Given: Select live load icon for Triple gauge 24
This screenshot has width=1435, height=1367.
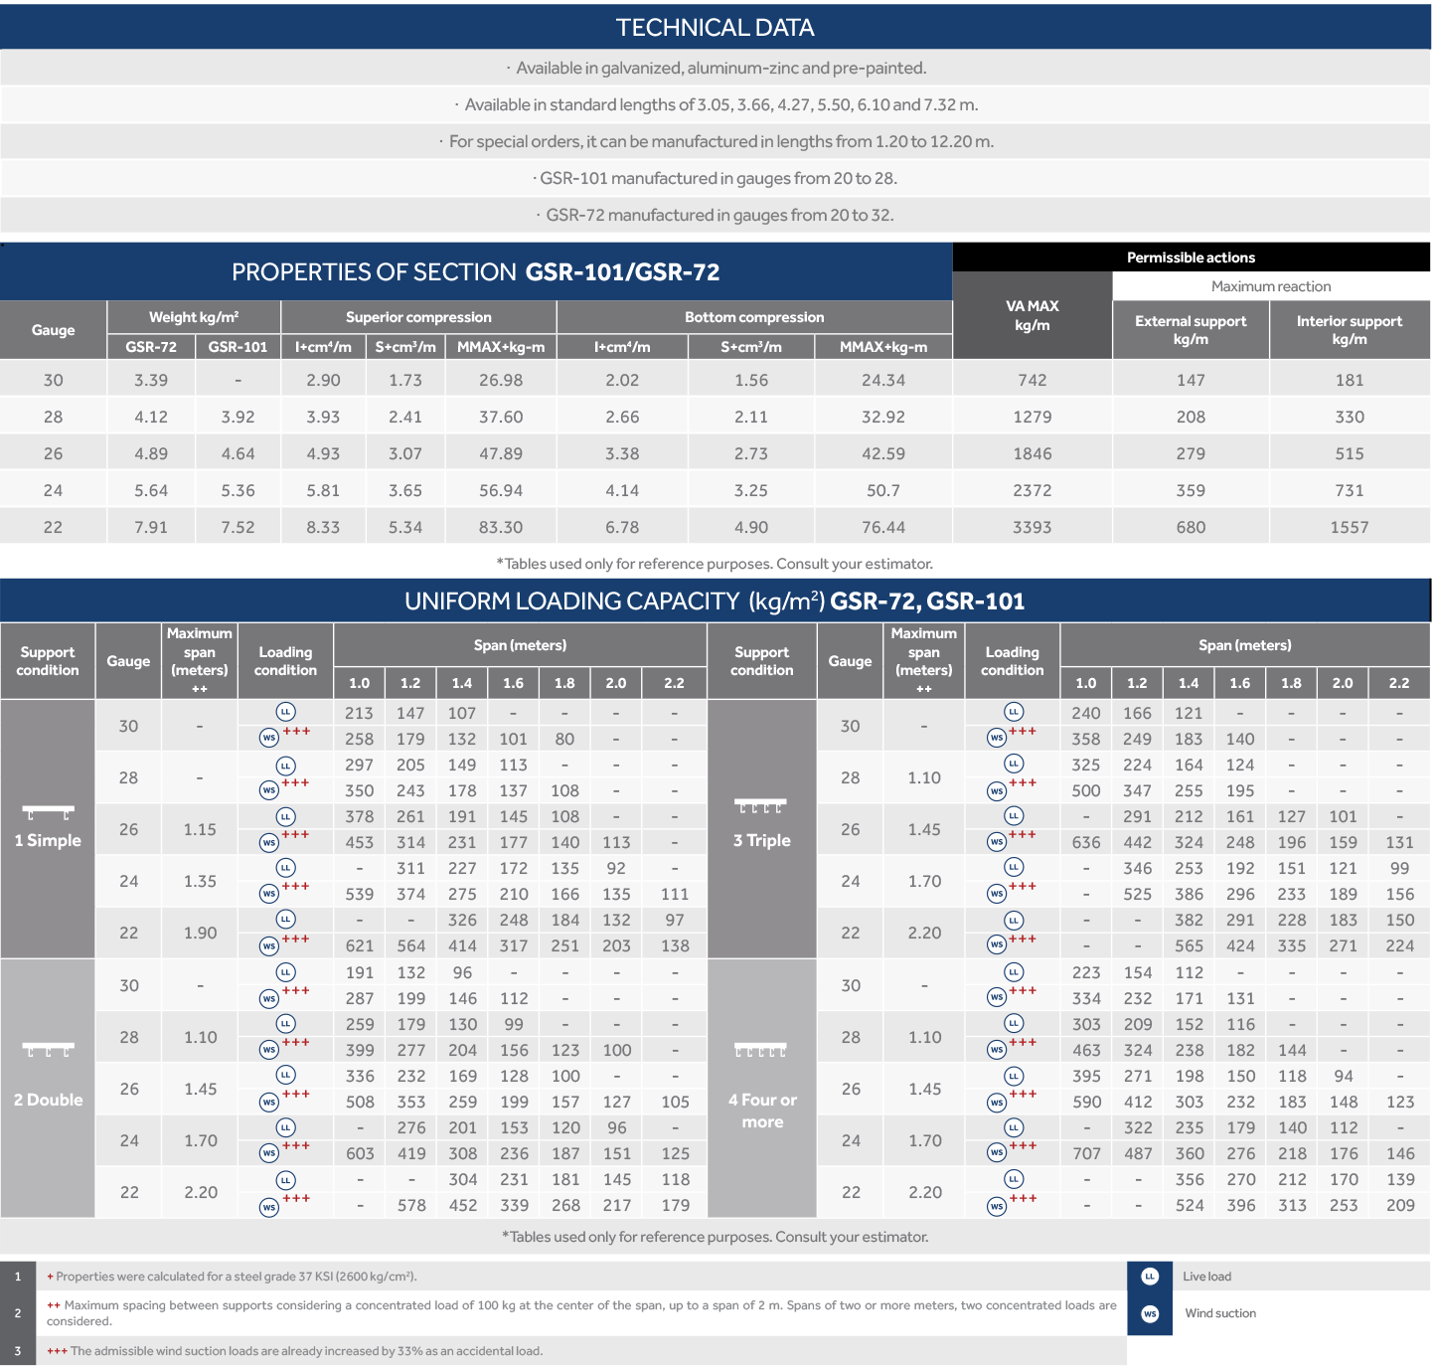Looking at the screenshot, I should click(x=1013, y=867).
